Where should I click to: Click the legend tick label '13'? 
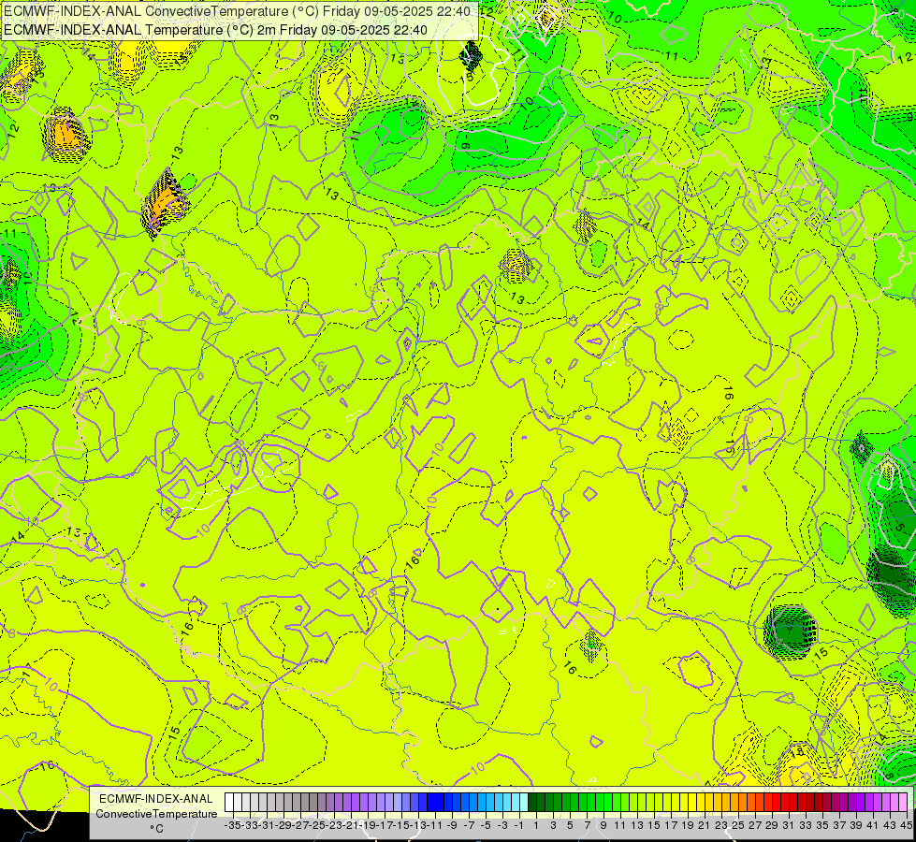coord(637,825)
